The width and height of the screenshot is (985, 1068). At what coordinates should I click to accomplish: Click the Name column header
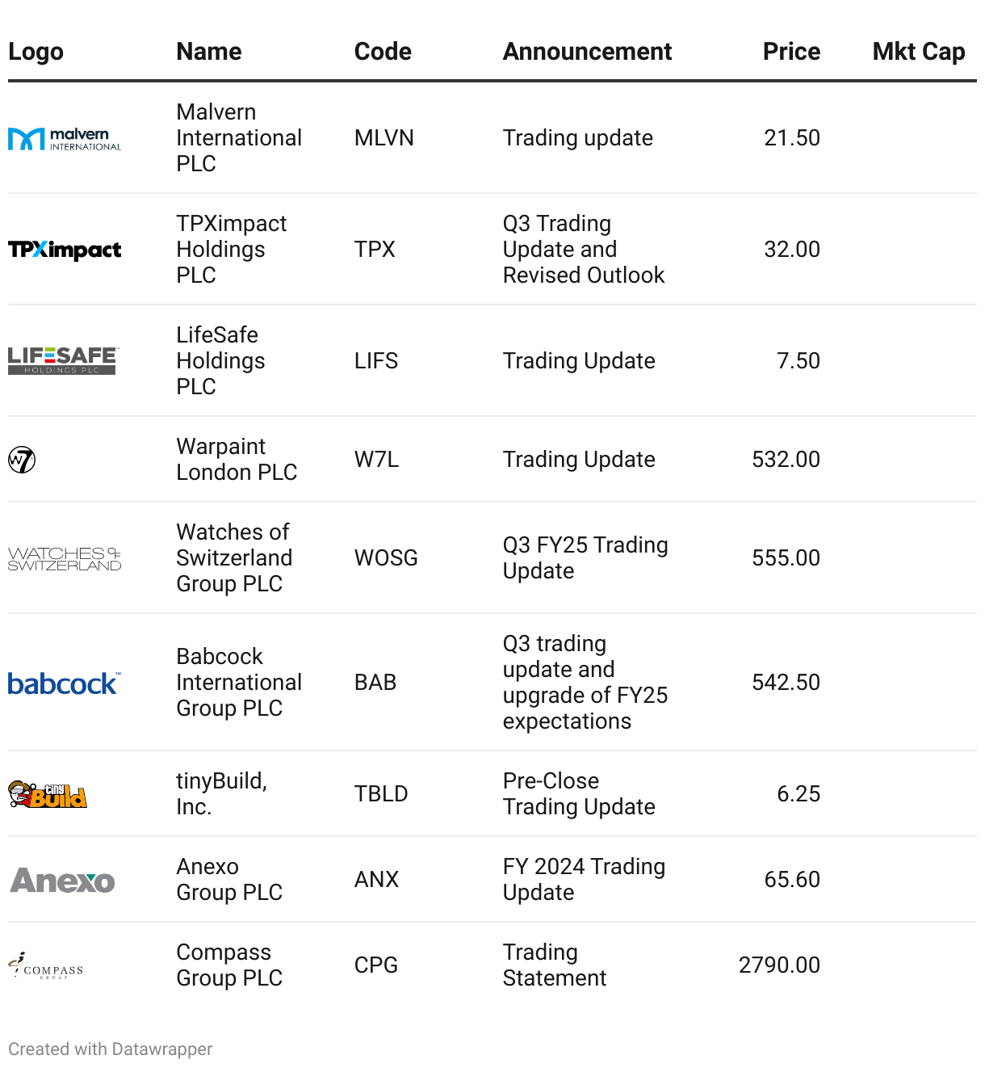pos(209,52)
